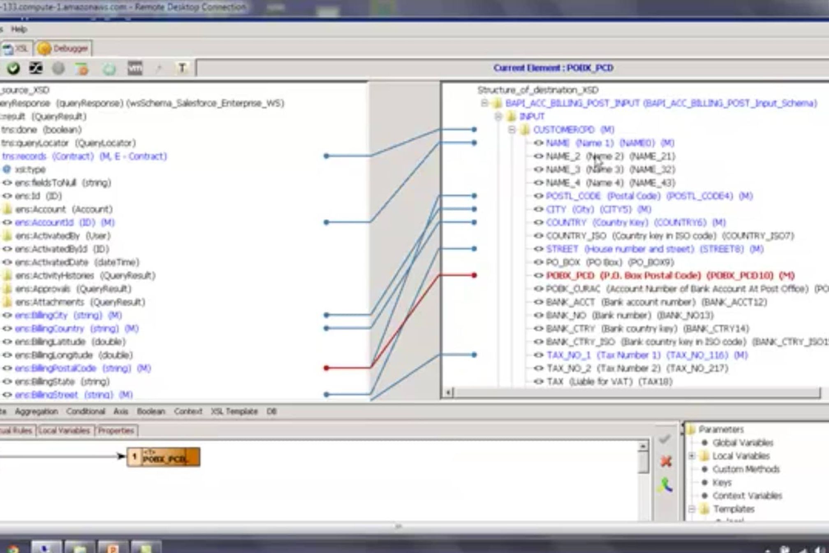Click the gray 'vm' toolbar icon
Viewport: 829px width, 553px height.
pyautogui.click(x=135, y=68)
